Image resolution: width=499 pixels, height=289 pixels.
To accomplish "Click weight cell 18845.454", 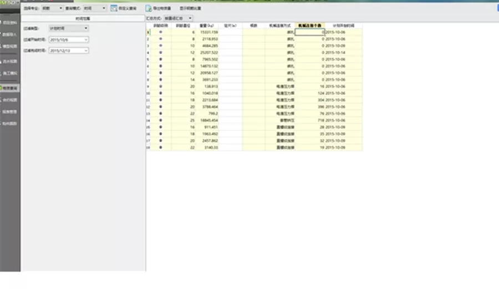I will [x=207, y=120].
